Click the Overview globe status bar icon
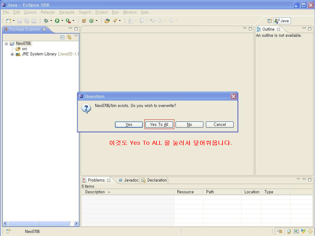Viewport: 315px width, 236px height. [289, 231]
